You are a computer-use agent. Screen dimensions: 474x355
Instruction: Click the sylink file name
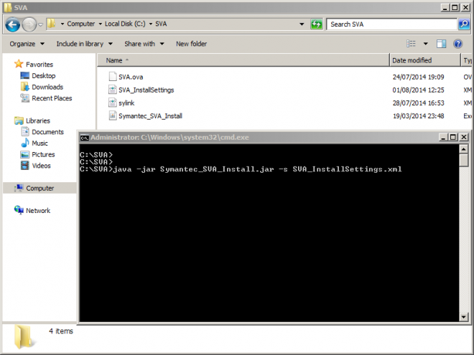[x=126, y=103]
